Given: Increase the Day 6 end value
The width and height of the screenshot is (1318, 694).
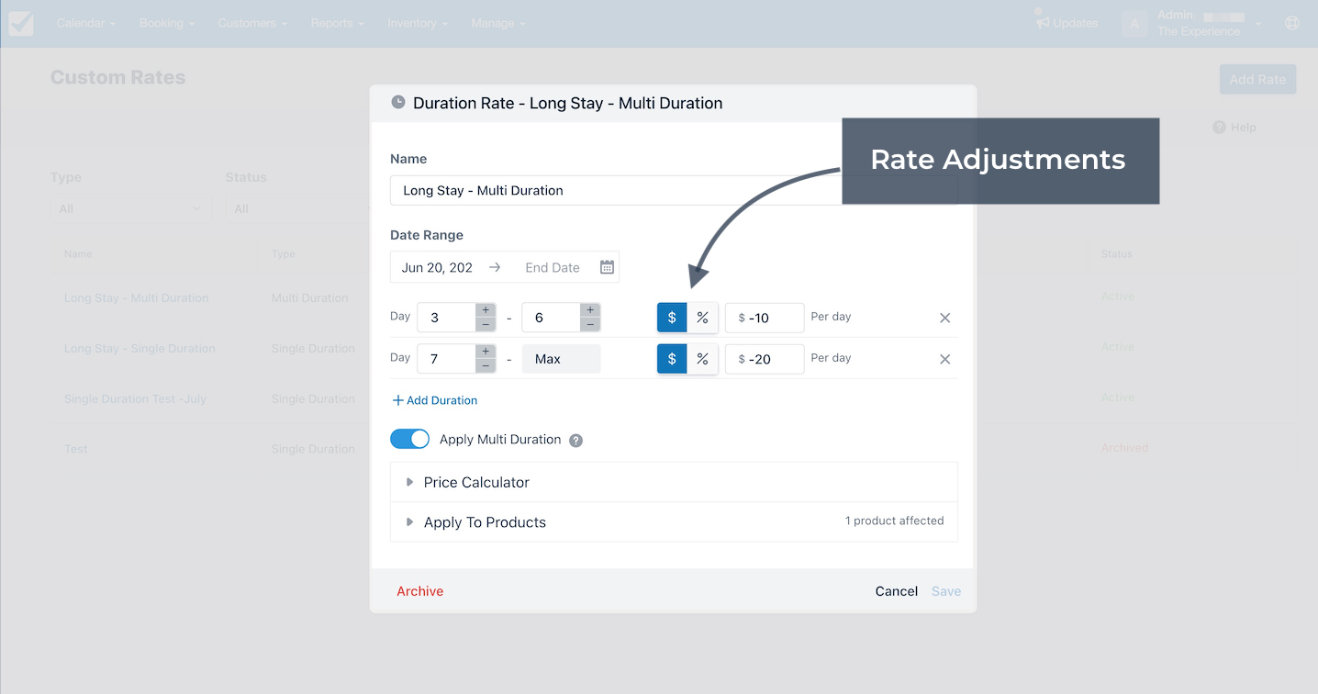Looking at the screenshot, I should pos(590,310).
